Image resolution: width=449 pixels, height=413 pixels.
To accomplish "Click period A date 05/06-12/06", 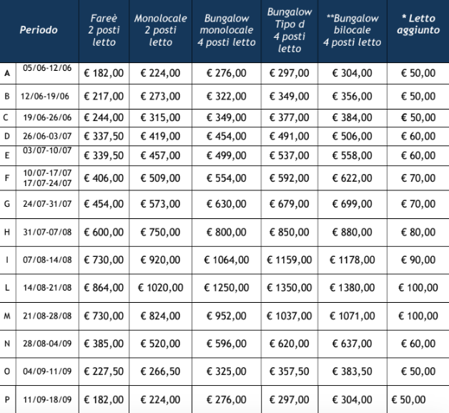I will [x=47, y=68].
